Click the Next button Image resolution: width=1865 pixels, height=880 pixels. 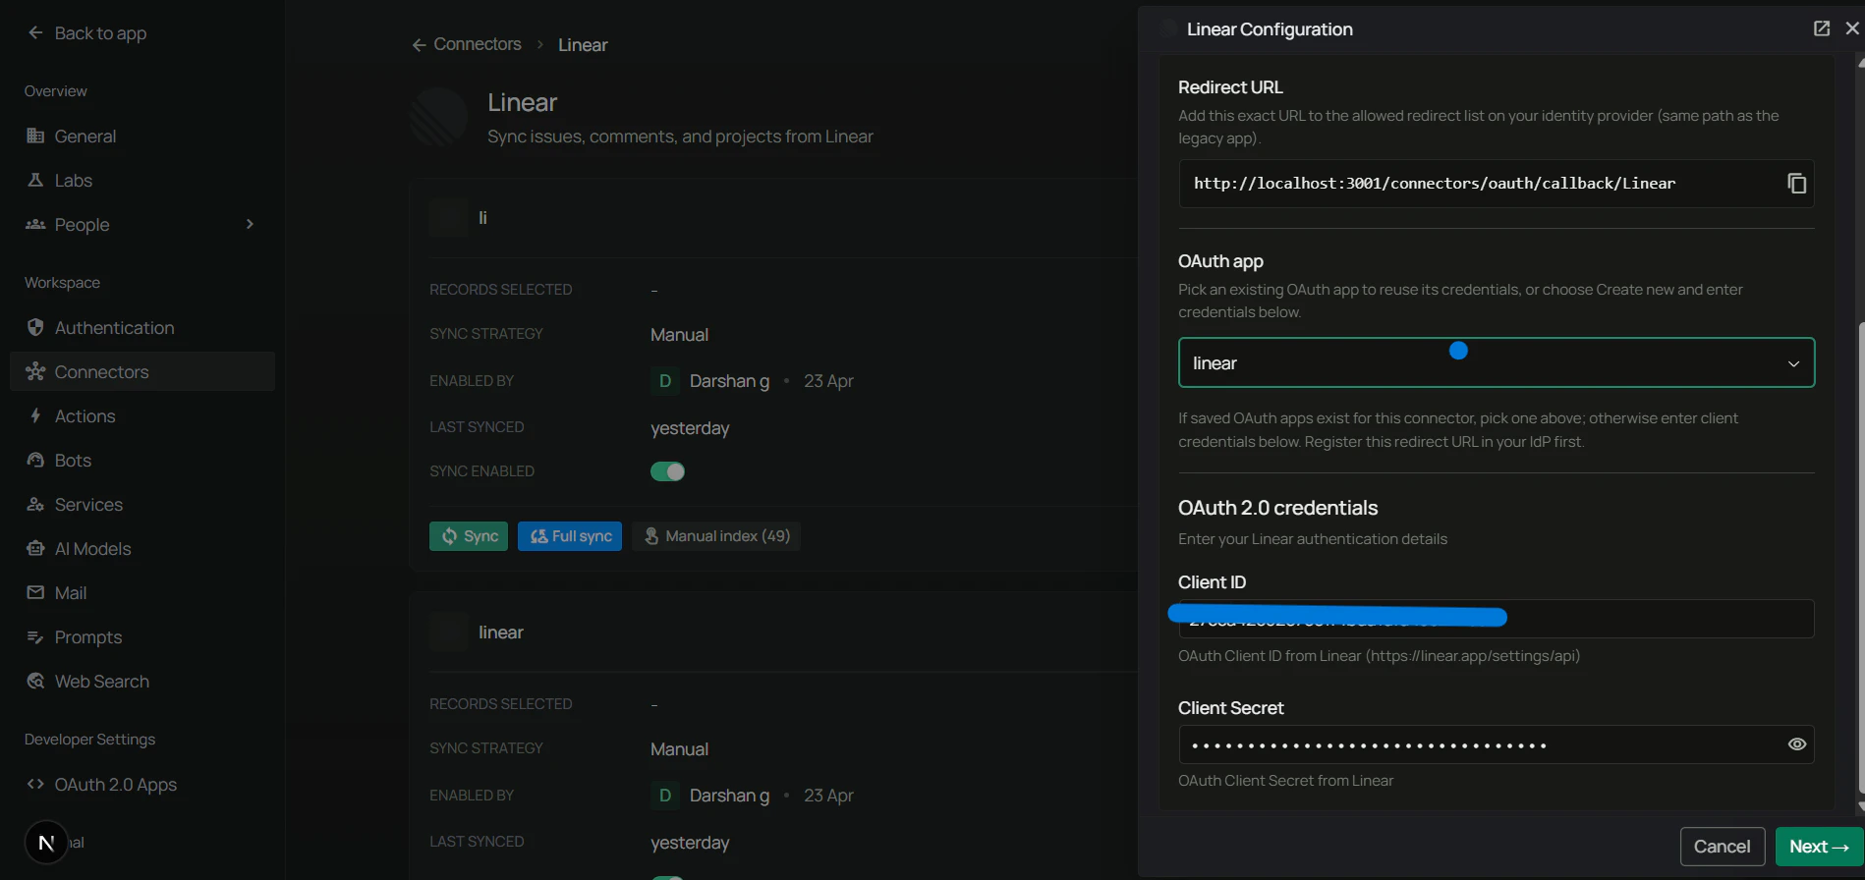point(1819,847)
